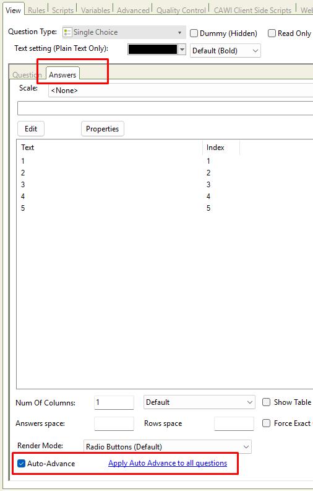Expand the Render Mode dropdown

(168, 447)
